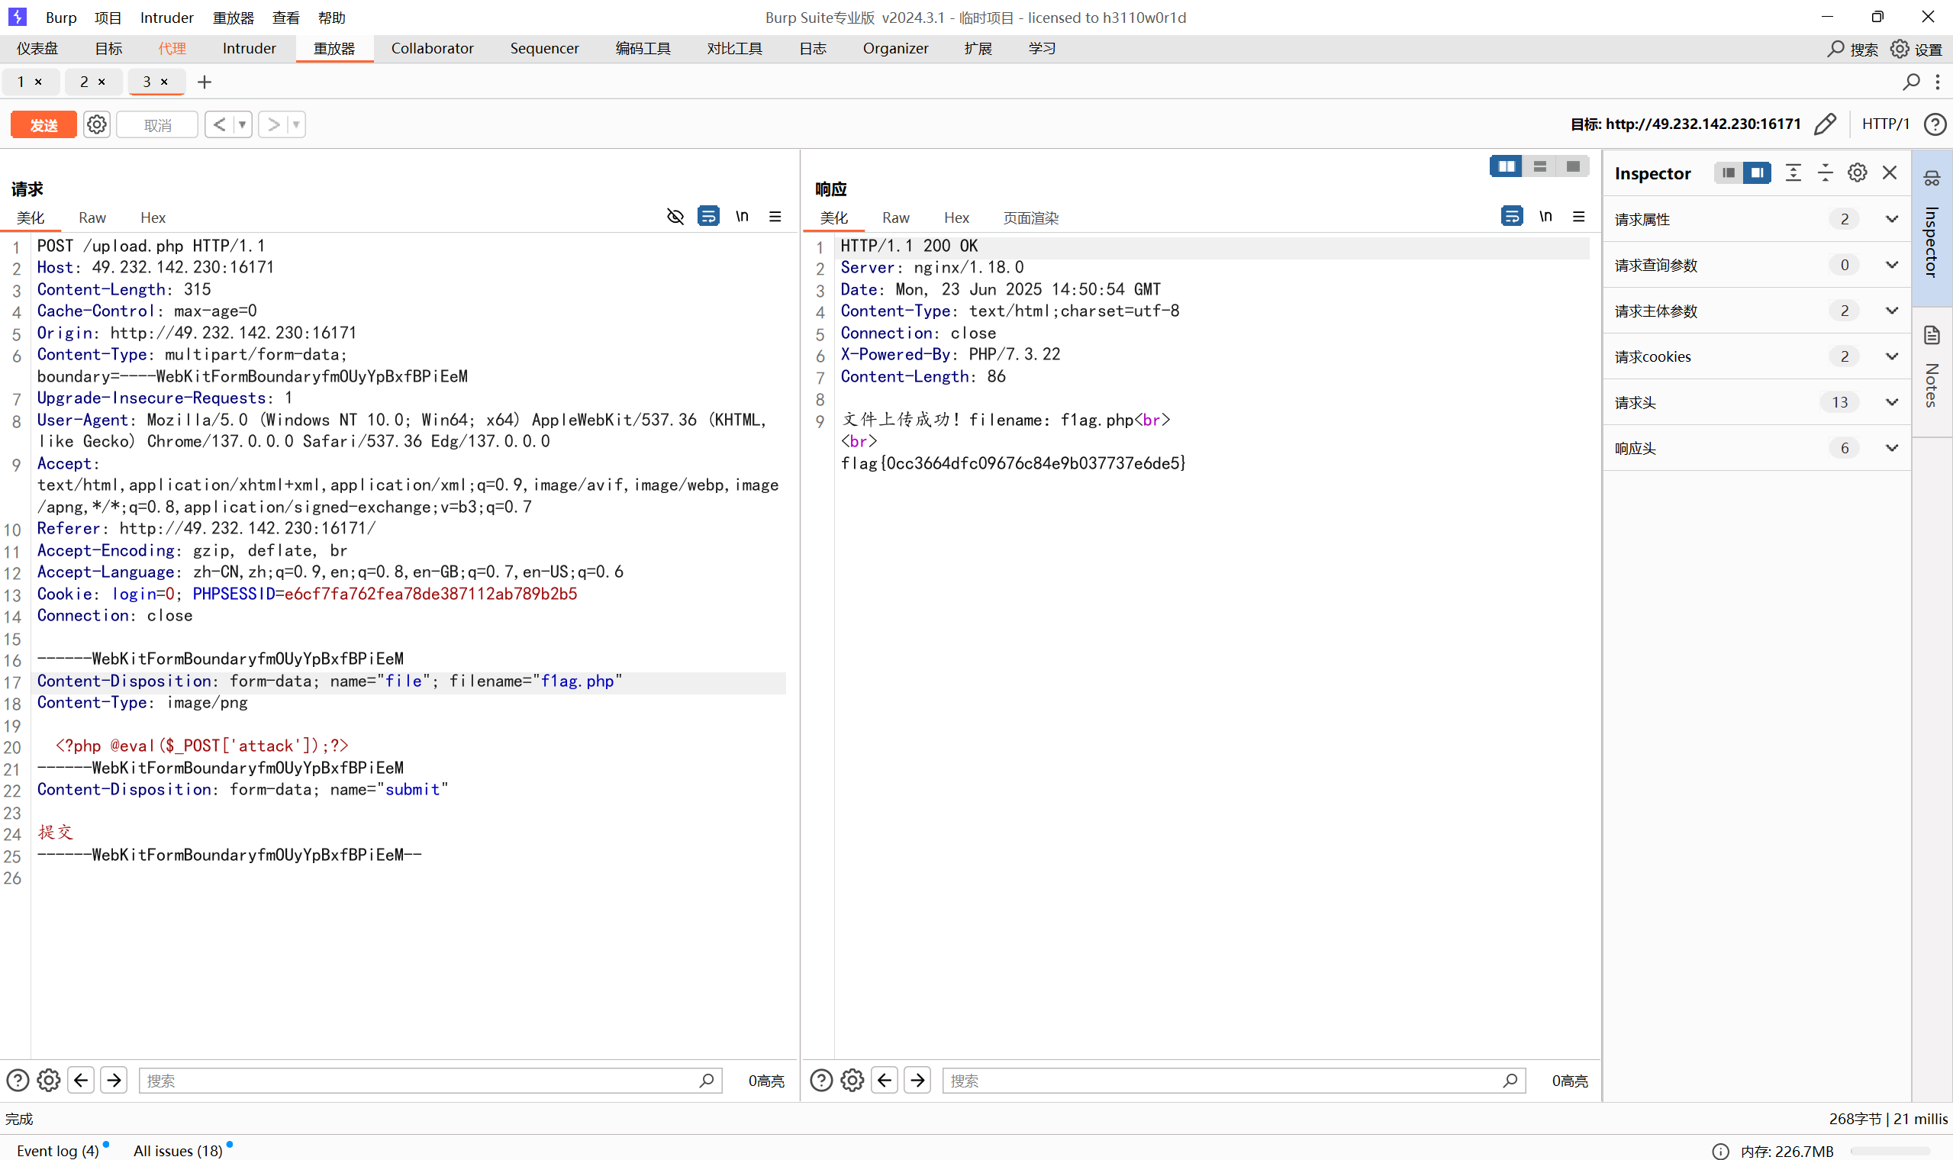Image resolution: width=1953 pixels, height=1160 pixels.
Task: Go back to previous request in history
Action: point(220,124)
